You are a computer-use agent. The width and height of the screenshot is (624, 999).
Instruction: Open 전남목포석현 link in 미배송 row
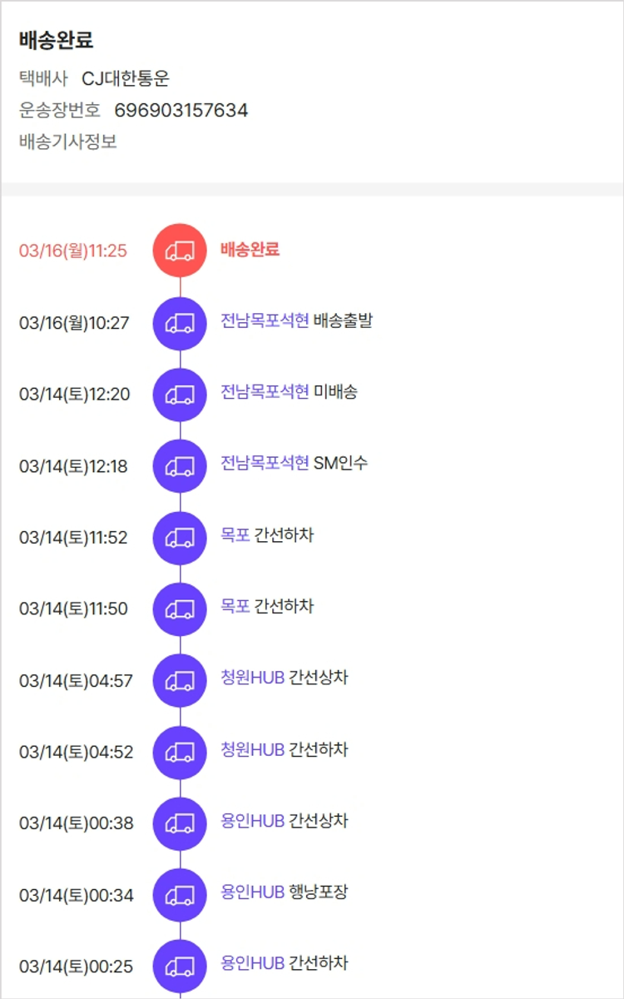pos(265,392)
